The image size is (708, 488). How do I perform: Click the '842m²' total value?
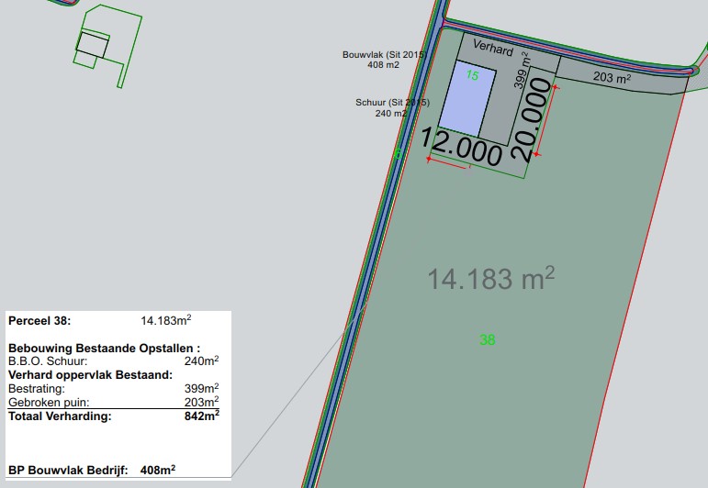tap(201, 416)
